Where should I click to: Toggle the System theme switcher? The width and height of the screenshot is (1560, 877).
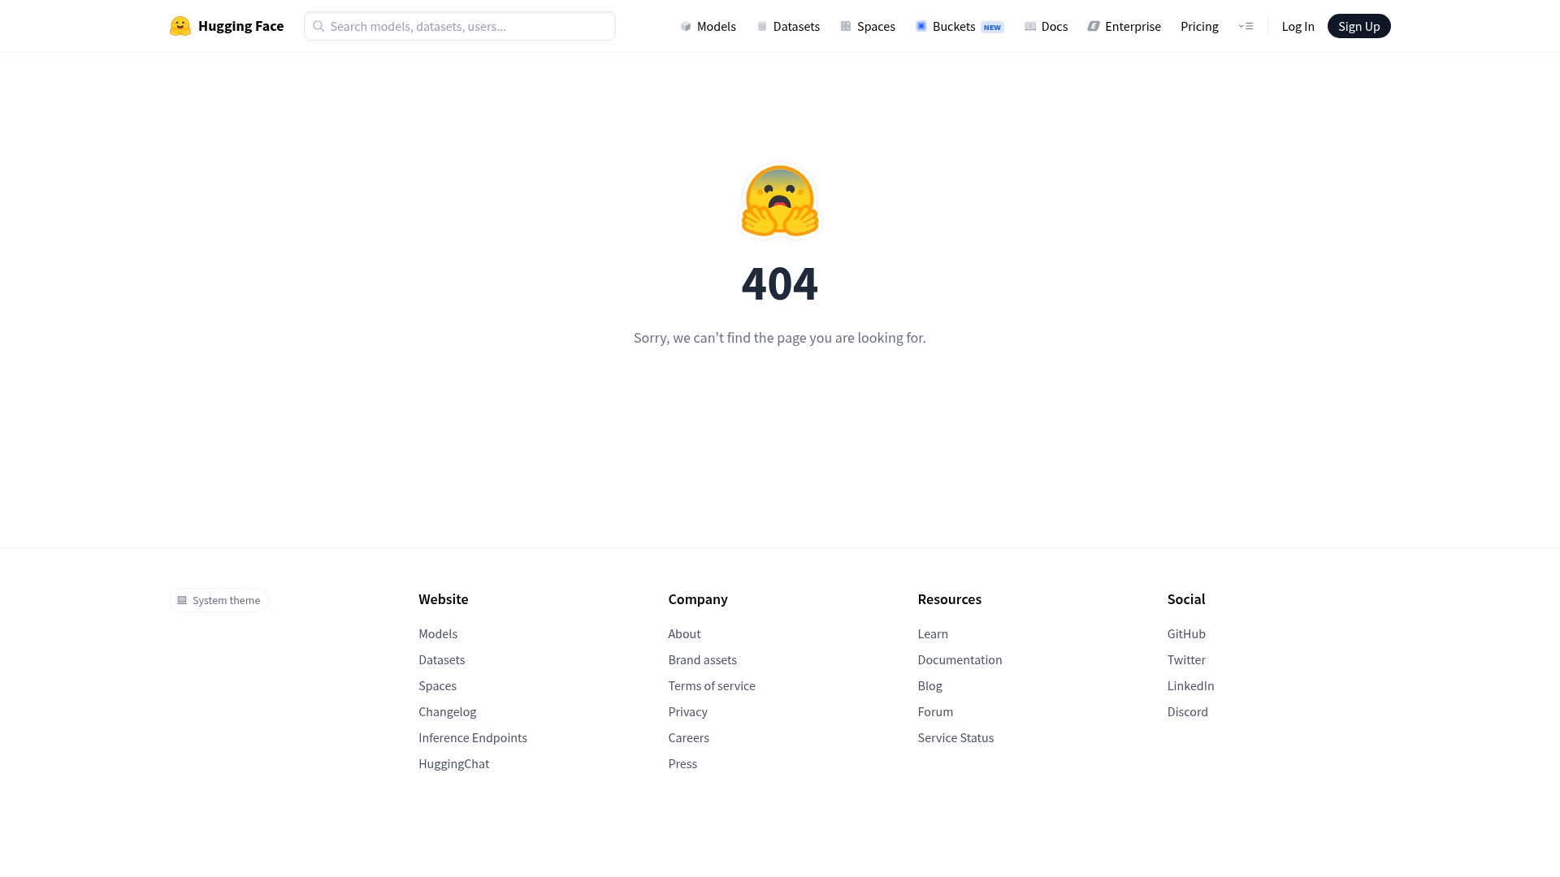(219, 600)
